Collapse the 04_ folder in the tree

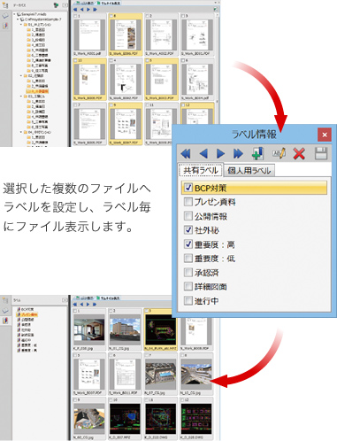pyautogui.click(x=21, y=132)
